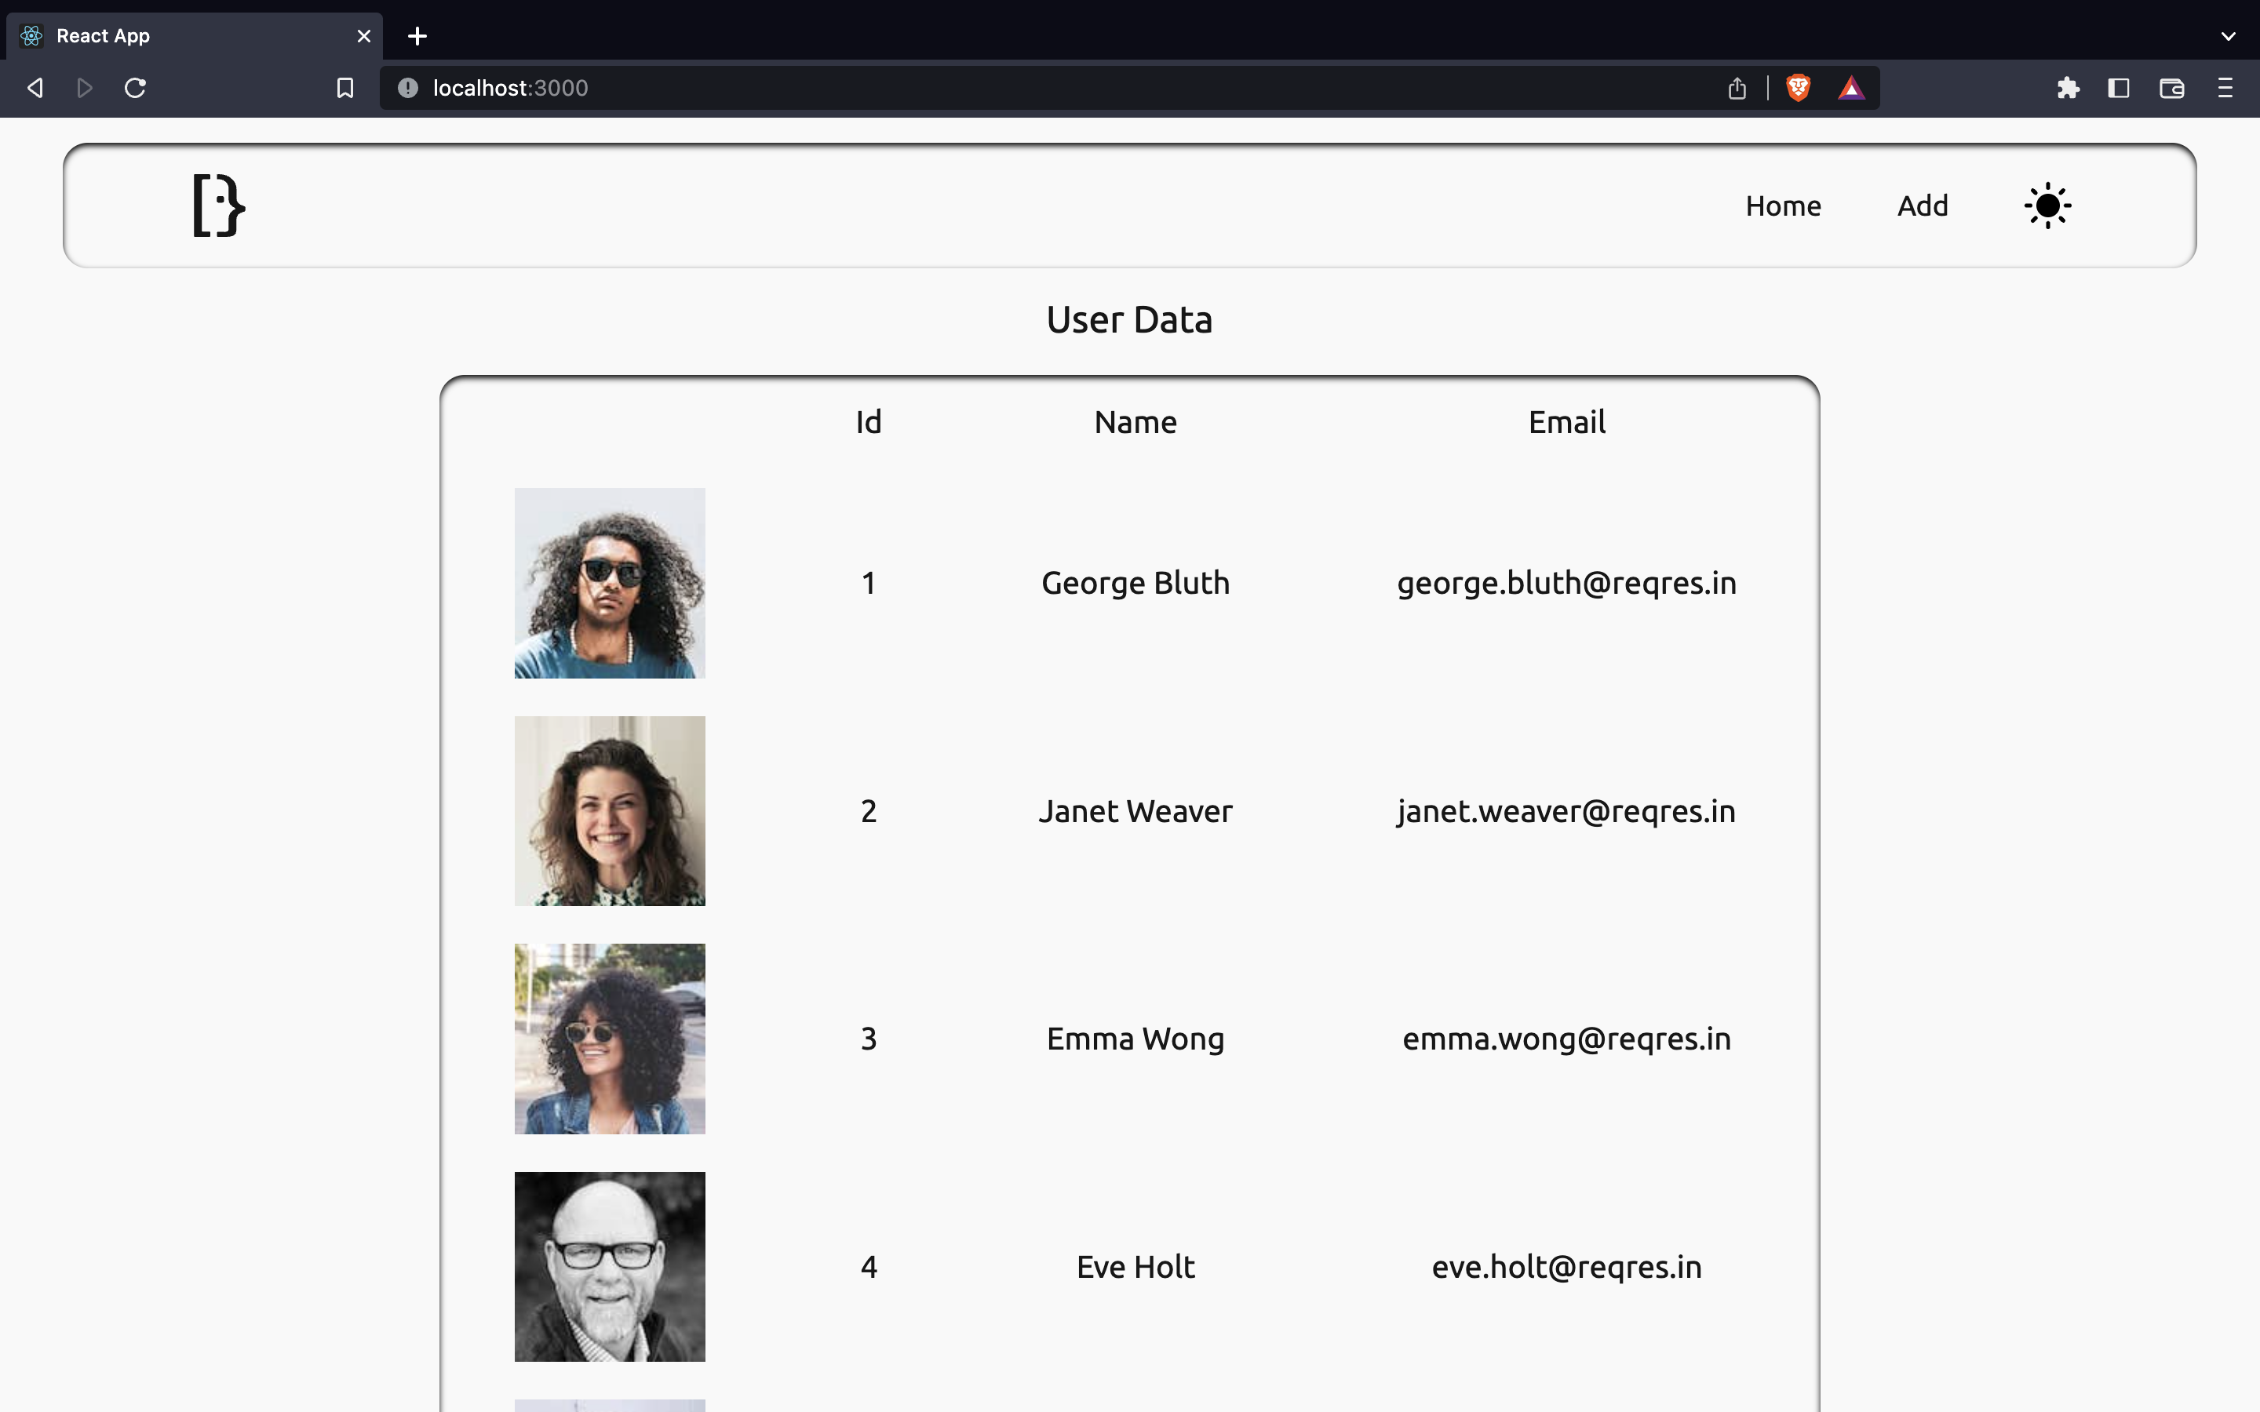
Task: Navigate back using the back arrow
Action: tap(35, 88)
